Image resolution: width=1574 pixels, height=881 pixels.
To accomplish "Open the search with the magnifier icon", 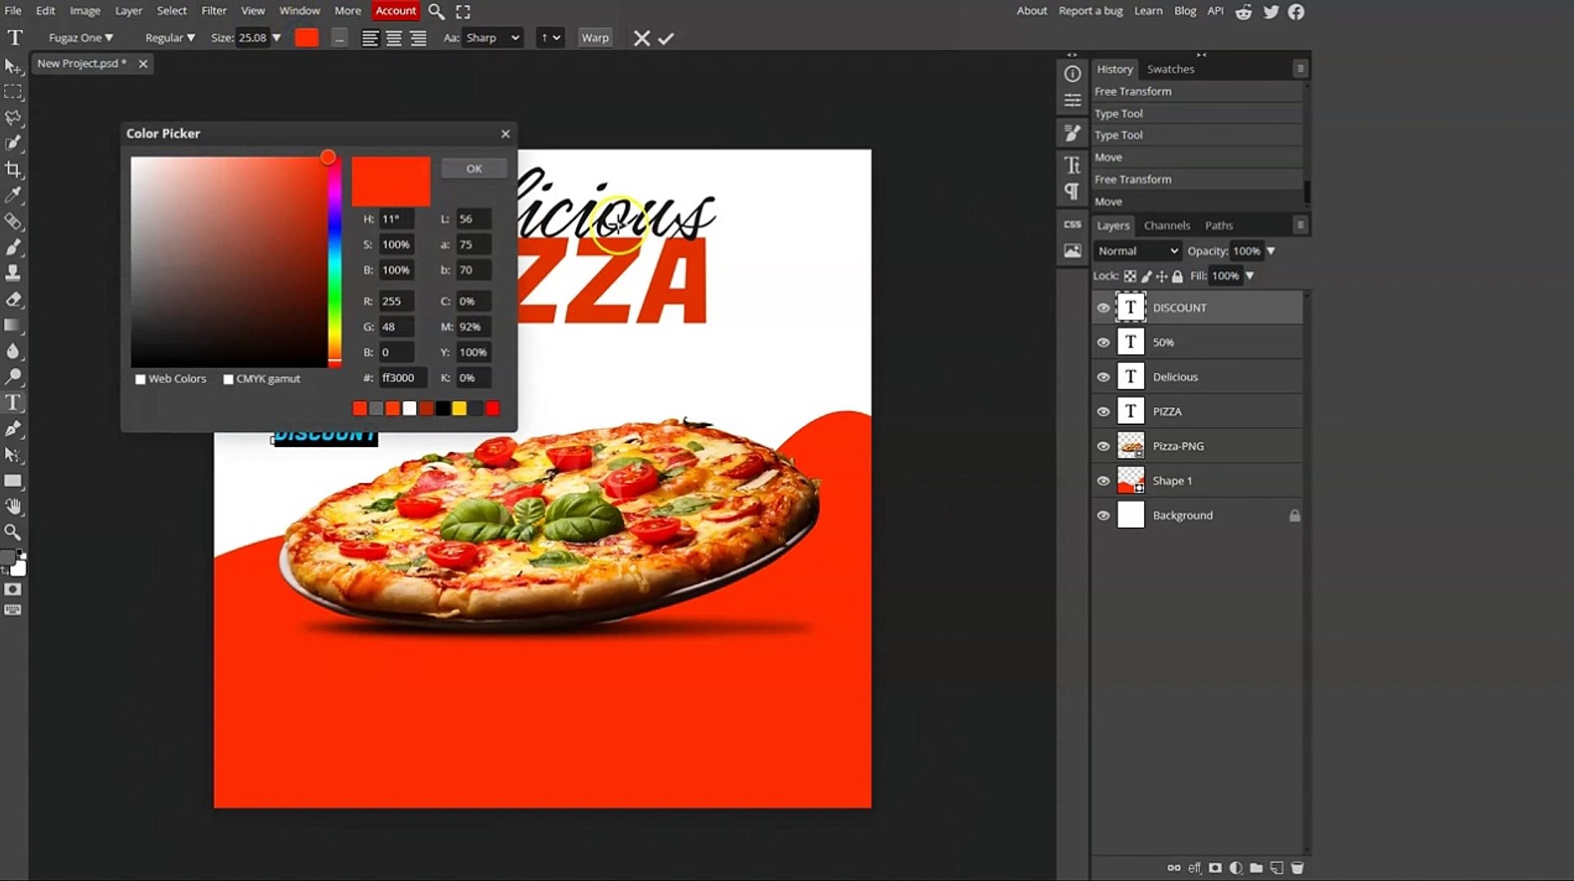I will 437,11.
